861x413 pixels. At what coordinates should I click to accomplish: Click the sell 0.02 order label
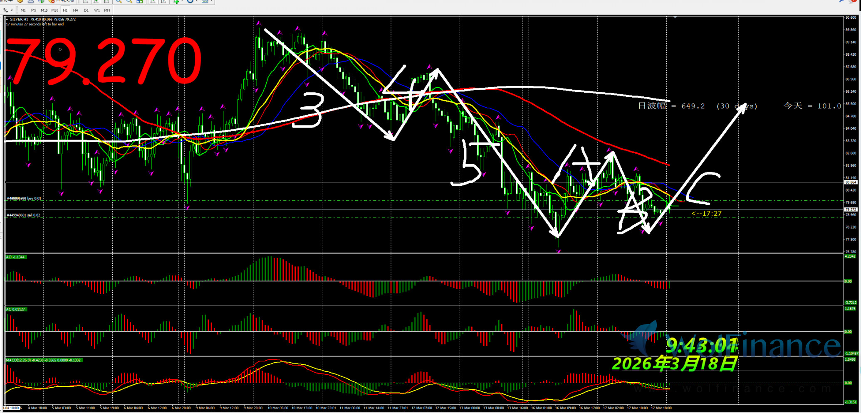point(23,215)
